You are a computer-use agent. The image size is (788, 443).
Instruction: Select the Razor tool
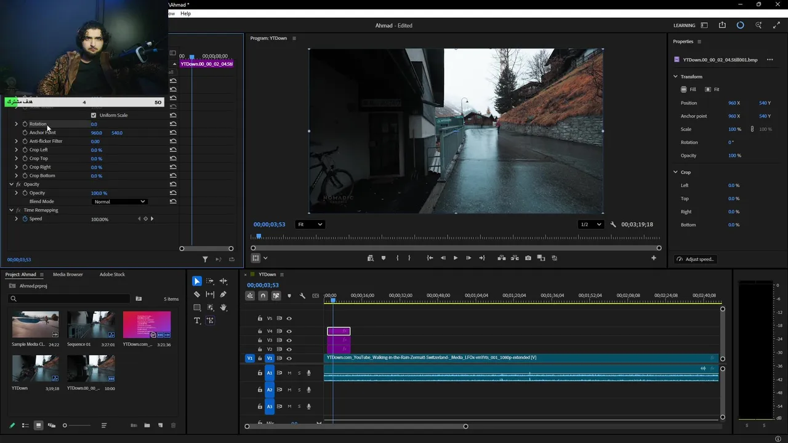click(197, 295)
